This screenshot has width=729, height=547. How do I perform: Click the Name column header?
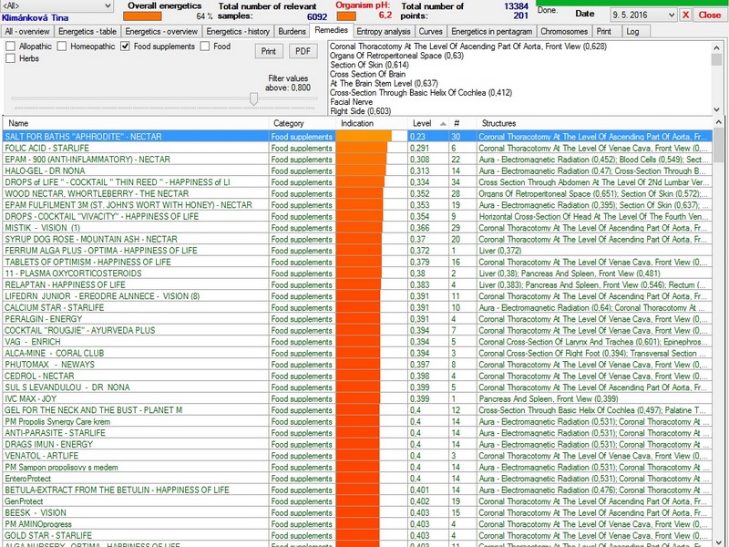[135, 123]
